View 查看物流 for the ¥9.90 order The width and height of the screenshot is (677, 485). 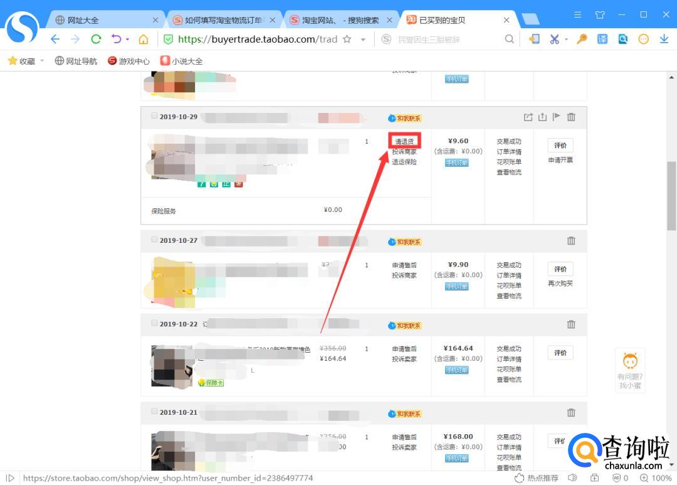coord(509,296)
